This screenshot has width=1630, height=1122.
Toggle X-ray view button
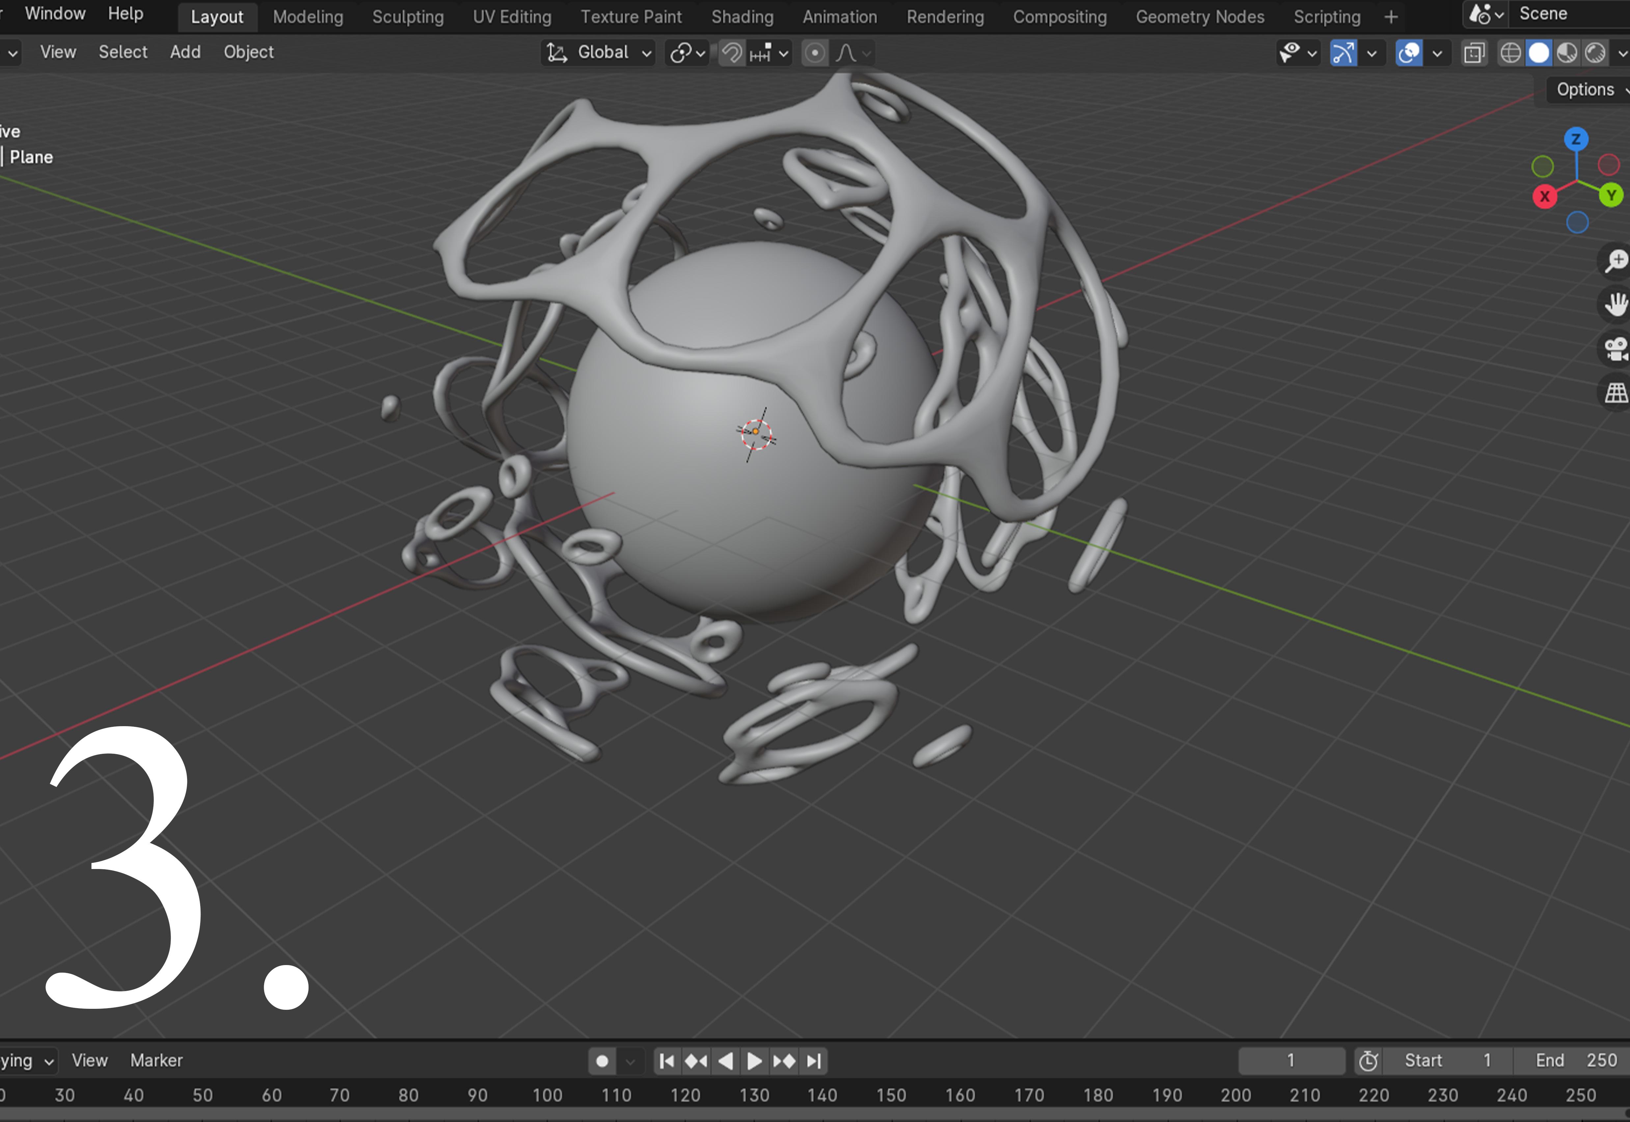(x=1474, y=53)
